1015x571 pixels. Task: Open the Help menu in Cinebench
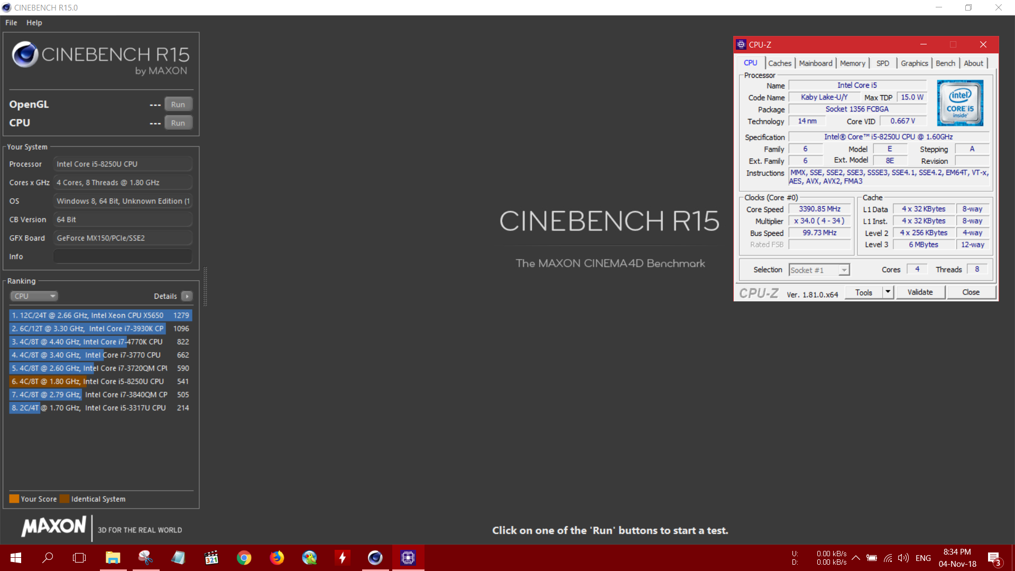(34, 23)
